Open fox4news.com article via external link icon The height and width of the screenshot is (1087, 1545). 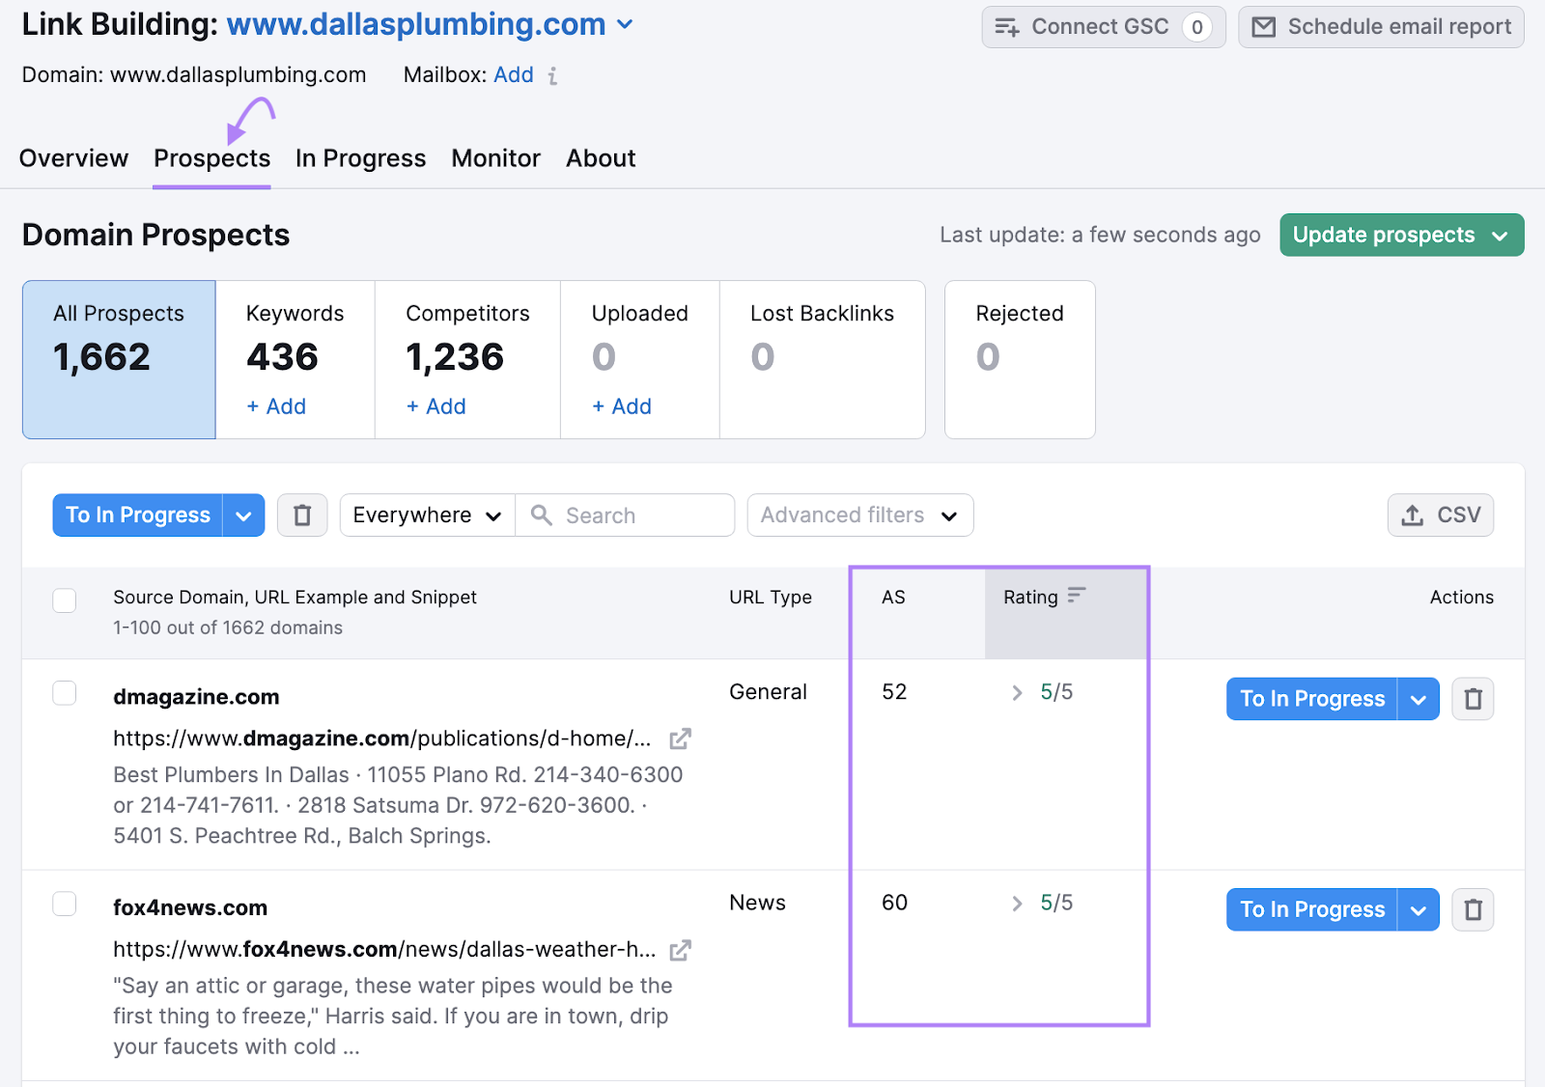point(680,950)
